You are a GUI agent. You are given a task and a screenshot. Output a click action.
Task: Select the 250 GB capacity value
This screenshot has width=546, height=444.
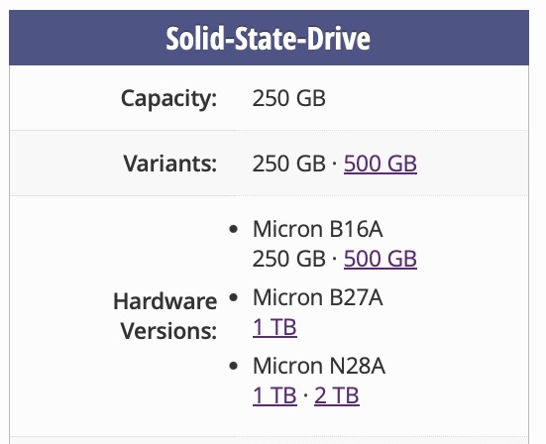tap(289, 98)
